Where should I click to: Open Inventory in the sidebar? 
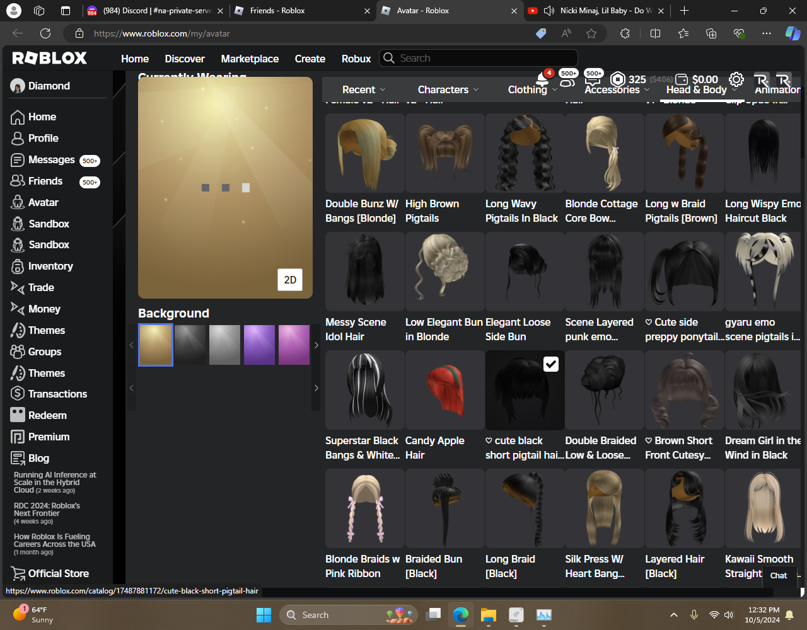coord(42,266)
